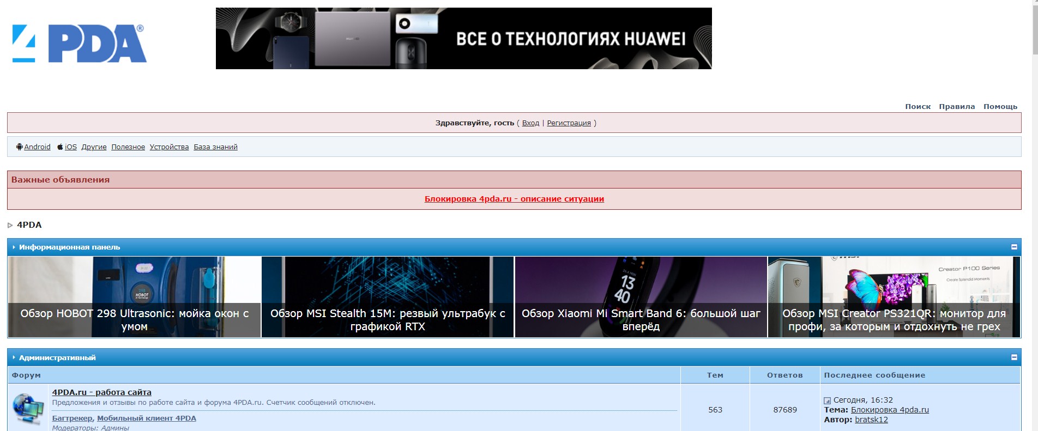Open the Информационная панель header link
Viewport: 1038px width, 431px height.
coord(69,247)
